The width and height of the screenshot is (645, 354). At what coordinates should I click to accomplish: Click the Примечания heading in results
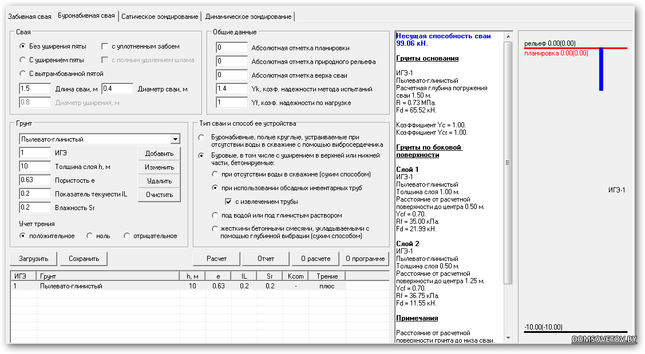click(x=417, y=318)
